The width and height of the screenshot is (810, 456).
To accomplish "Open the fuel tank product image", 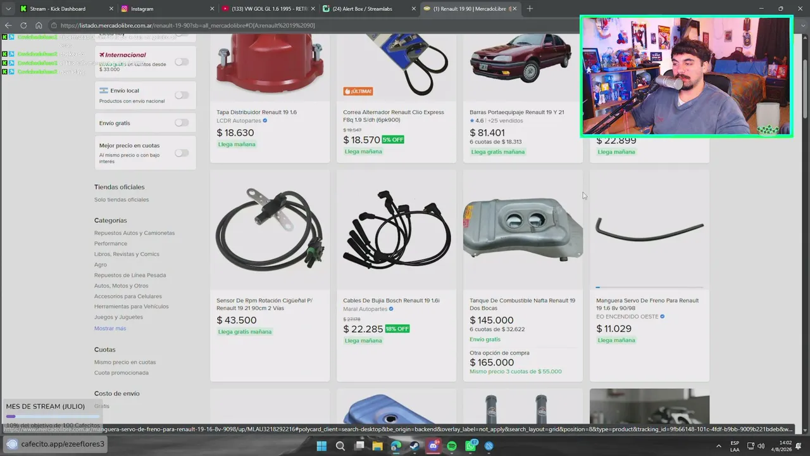I will coord(523,229).
